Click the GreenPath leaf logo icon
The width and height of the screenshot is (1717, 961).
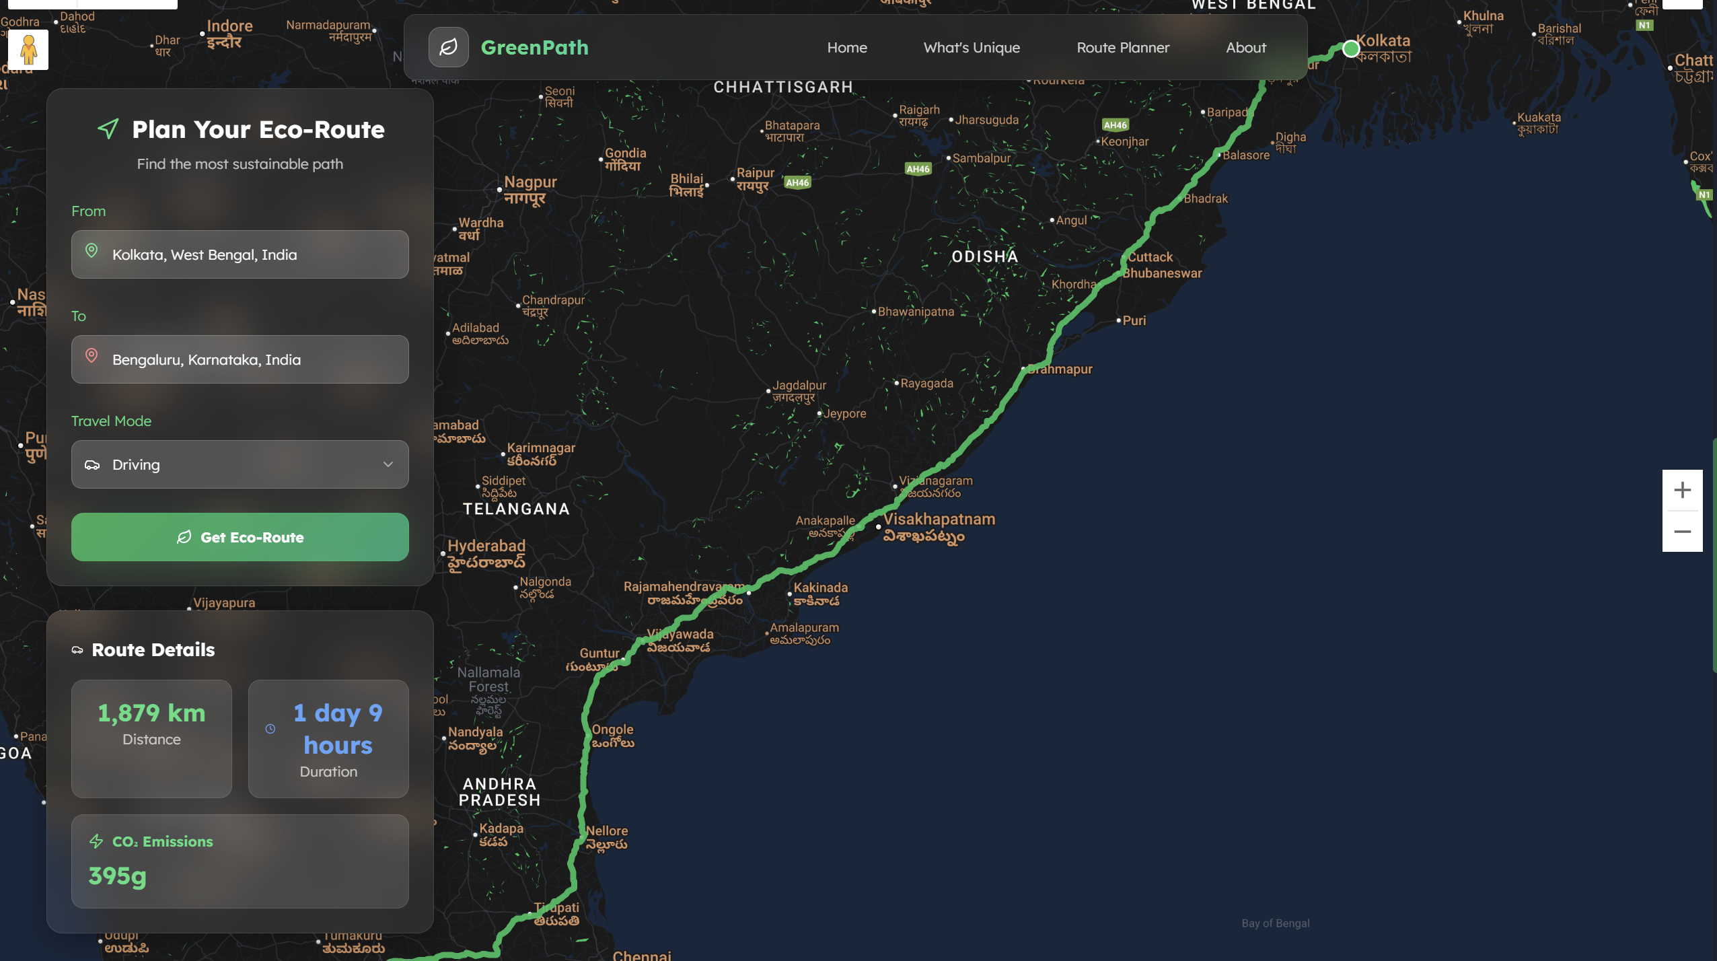pyautogui.click(x=448, y=47)
